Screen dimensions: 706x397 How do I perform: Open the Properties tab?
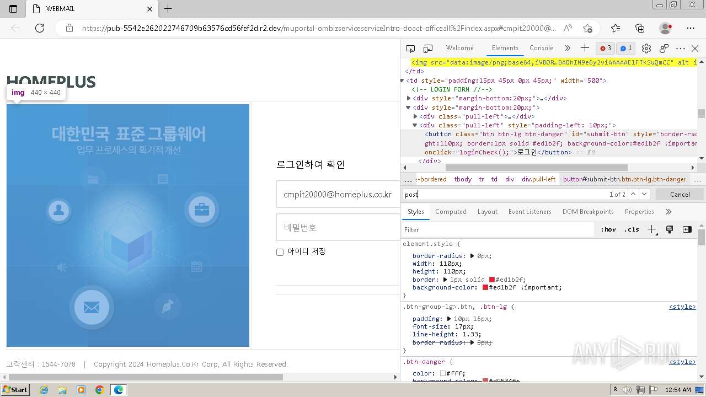pos(639,212)
